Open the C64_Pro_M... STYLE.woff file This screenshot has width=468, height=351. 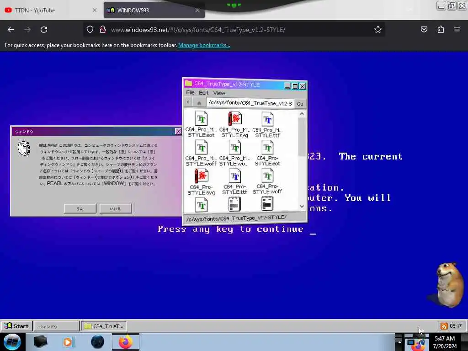(x=201, y=153)
